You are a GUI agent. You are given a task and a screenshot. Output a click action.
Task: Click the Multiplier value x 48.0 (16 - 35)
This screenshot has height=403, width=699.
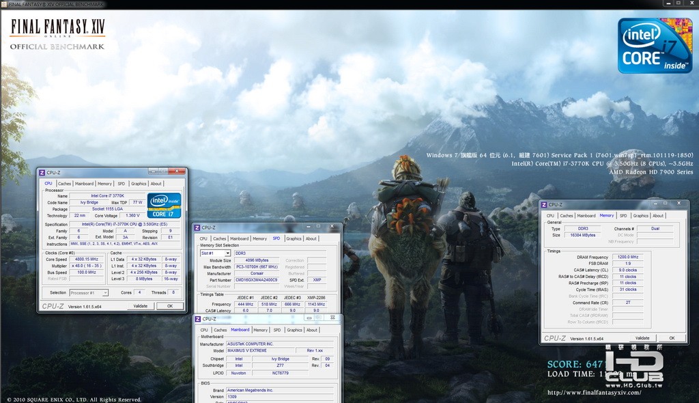(87, 266)
